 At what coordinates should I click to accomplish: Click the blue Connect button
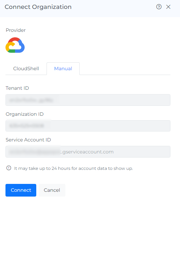pos(21,190)
